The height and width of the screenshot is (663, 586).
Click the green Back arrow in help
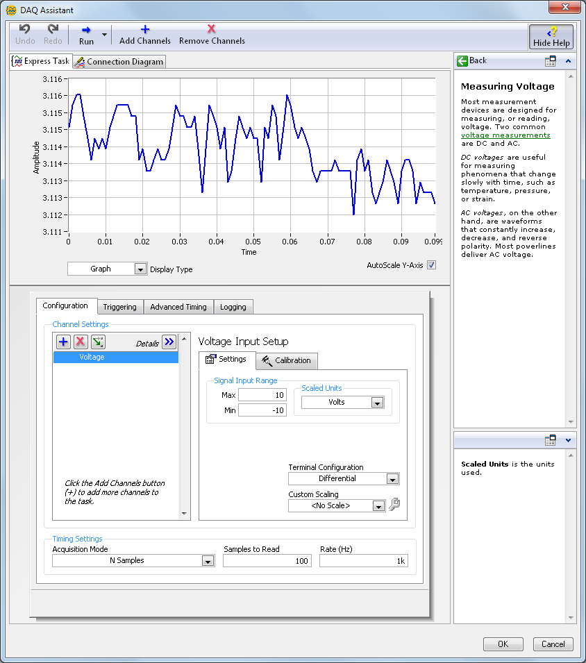(463, 61)
